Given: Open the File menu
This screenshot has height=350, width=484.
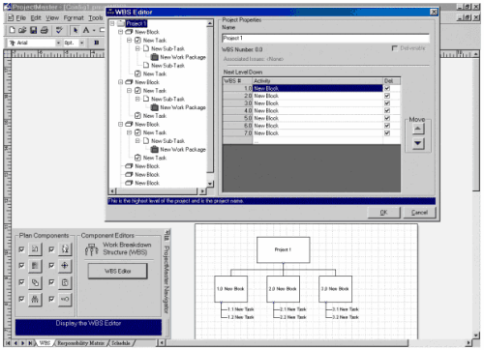Looking at the screenshot, I should point(21,18).
